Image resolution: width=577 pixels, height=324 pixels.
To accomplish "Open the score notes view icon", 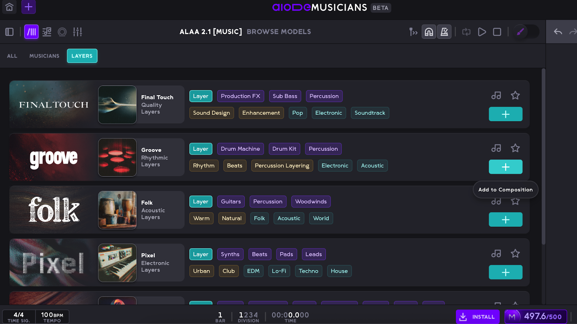I will pos(47,32).
